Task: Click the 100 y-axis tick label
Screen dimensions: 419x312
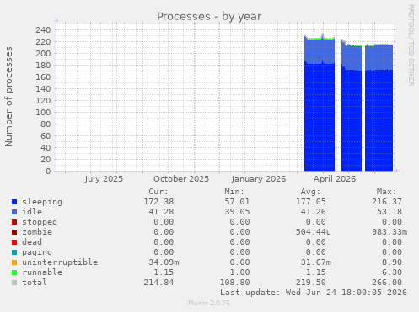Action: click(x=43, y=113)
